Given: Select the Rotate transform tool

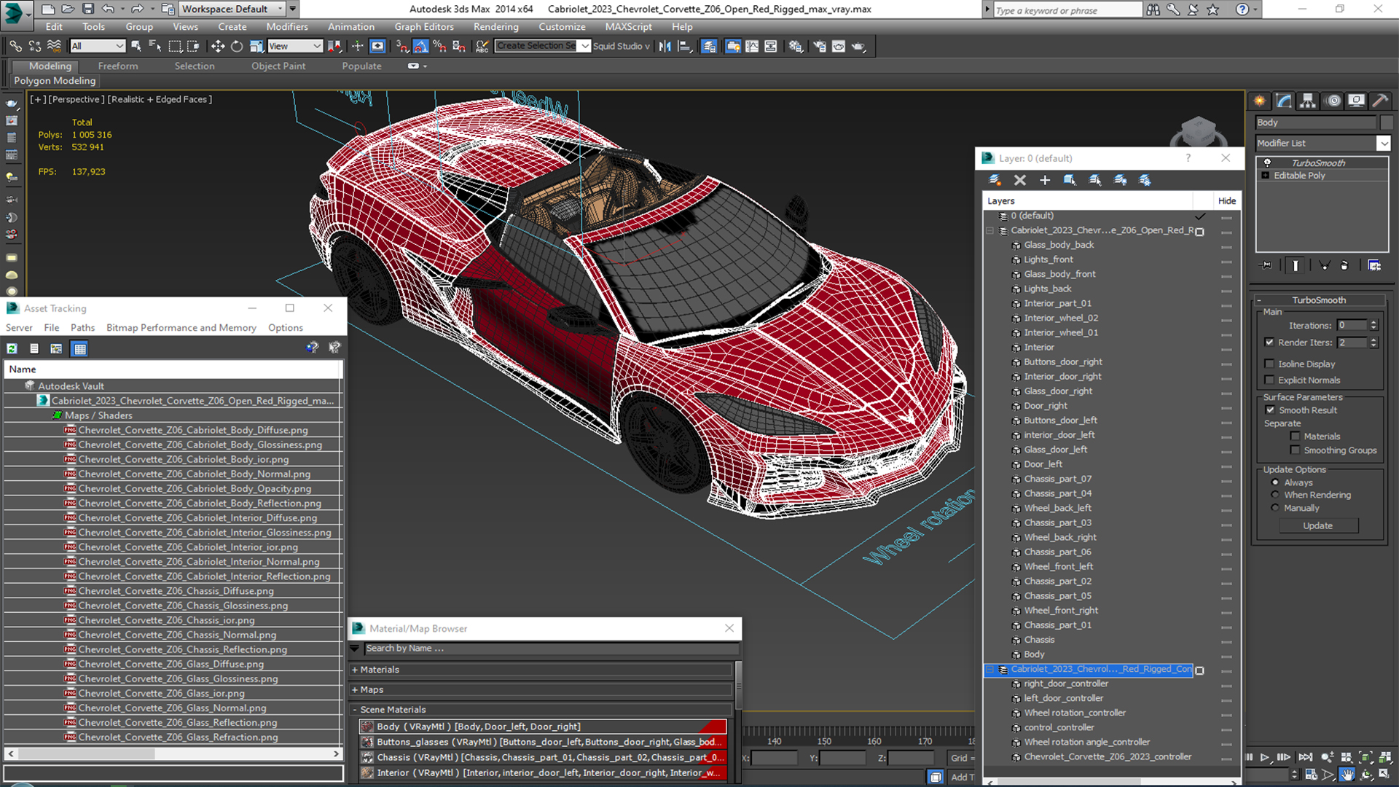Looking at the screenshot, I should pyautogui.click(x=237, y=46).
